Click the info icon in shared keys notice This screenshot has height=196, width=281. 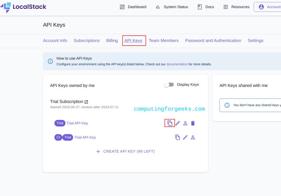pyautogui.click(x=227, y=105)
